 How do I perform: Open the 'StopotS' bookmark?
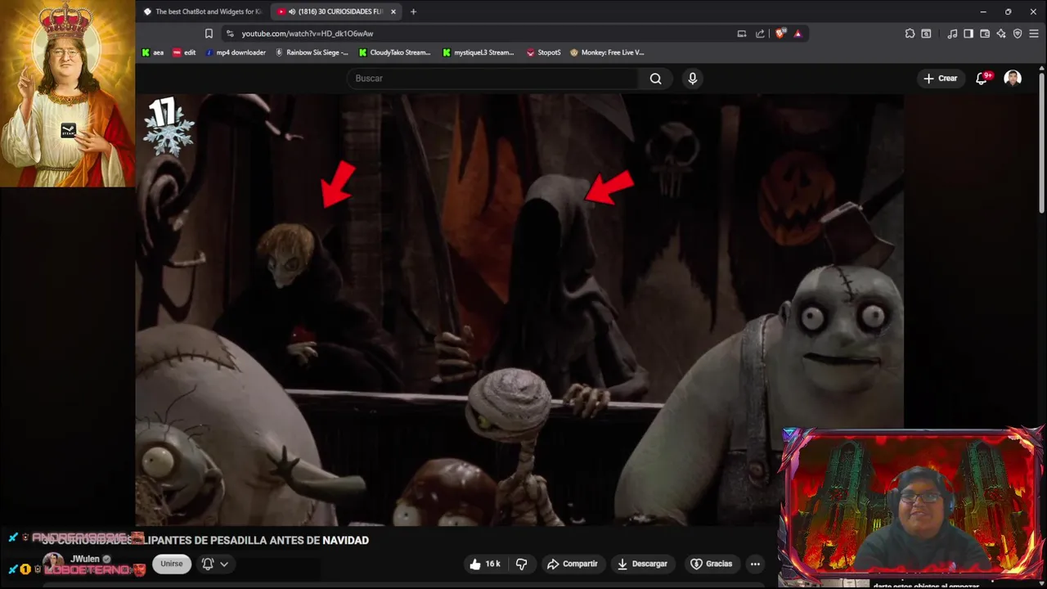click(544, 52)
